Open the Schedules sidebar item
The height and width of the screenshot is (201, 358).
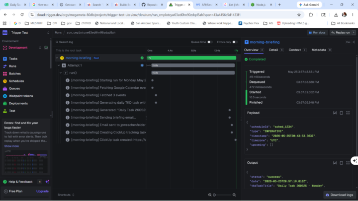click(16, 81)
